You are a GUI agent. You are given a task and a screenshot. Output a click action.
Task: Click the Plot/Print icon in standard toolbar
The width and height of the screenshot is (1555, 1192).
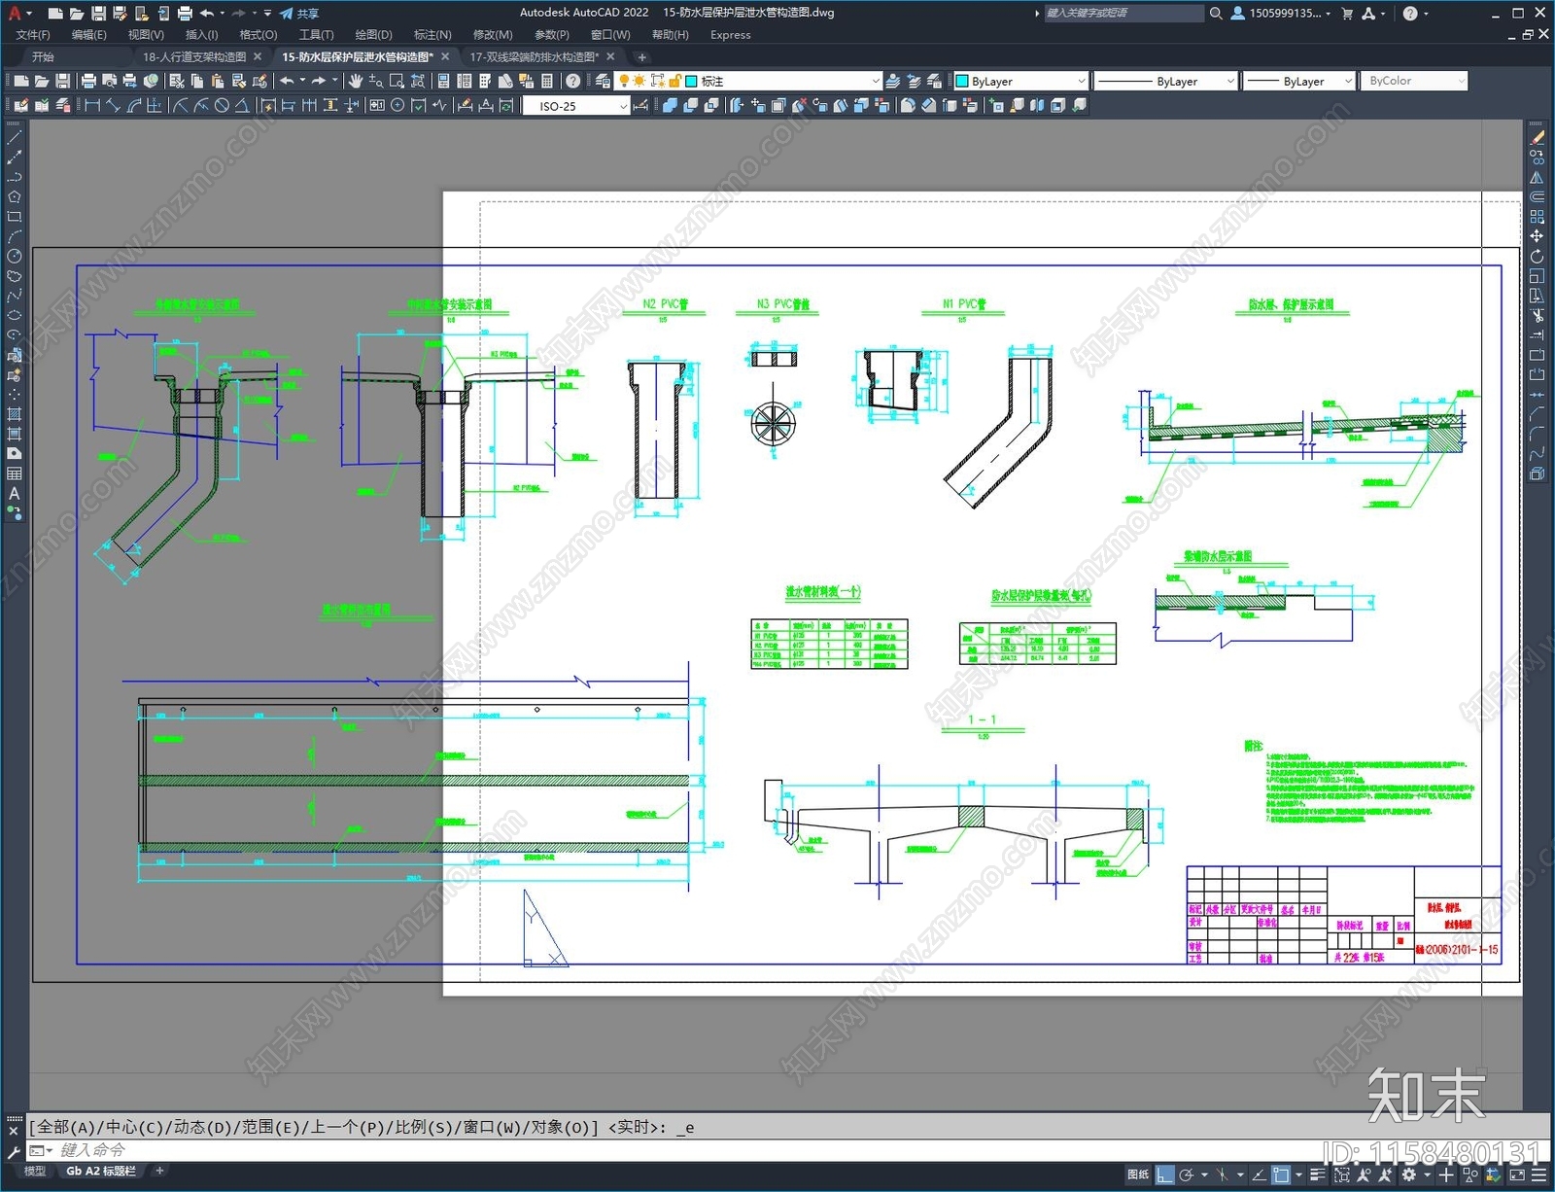tap(88, 81)
